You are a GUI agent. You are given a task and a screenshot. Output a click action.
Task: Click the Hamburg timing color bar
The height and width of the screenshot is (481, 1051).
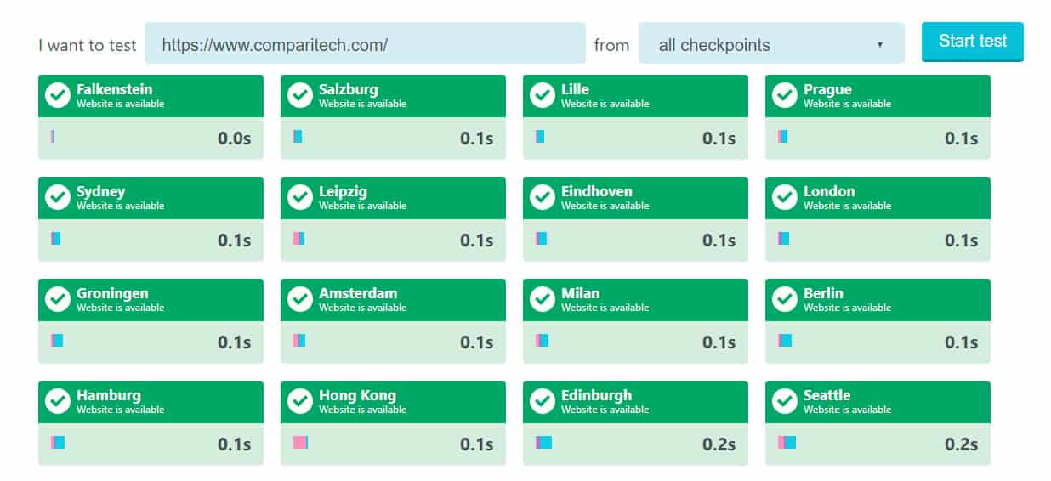pyautogui.click(x=58, y=442)
